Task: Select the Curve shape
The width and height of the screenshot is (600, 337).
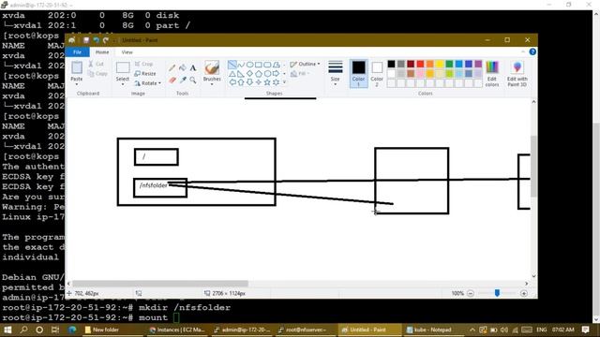Action: (x=241, y=65)
